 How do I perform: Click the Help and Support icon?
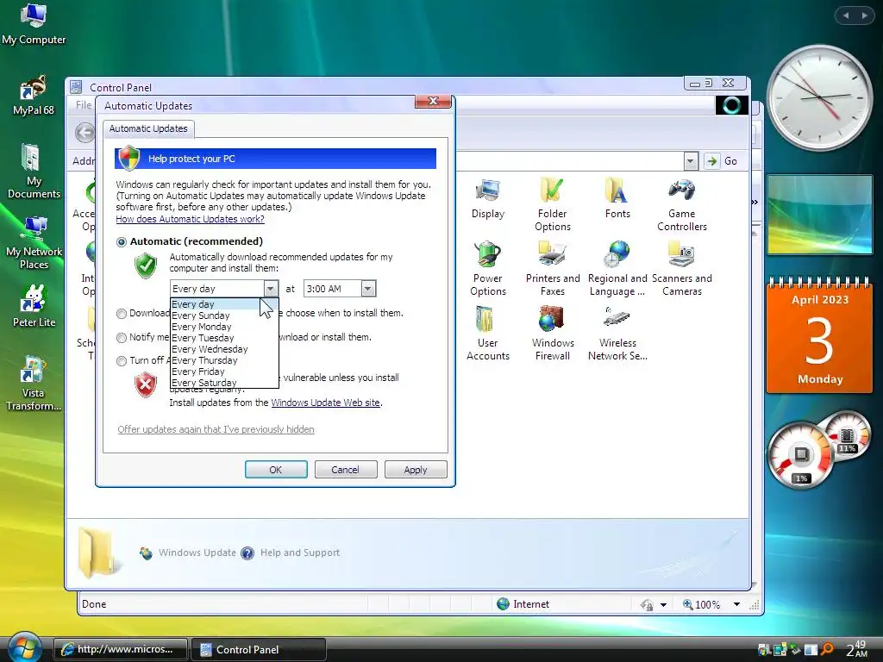(247, 553)
